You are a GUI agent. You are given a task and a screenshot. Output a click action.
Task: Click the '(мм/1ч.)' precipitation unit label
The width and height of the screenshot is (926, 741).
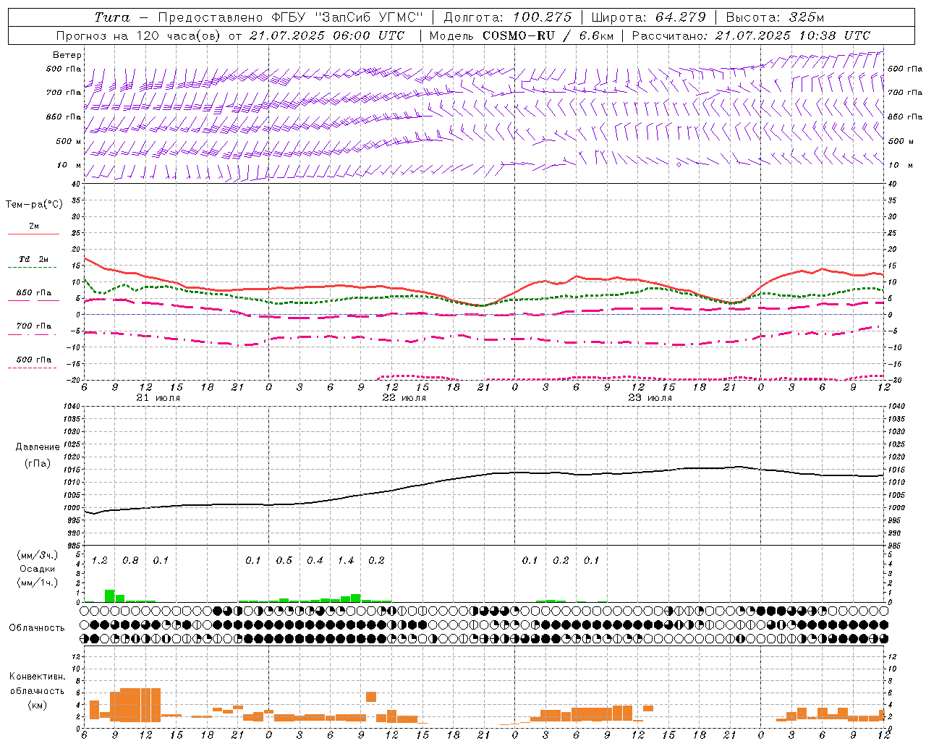(x=38, y=583)
